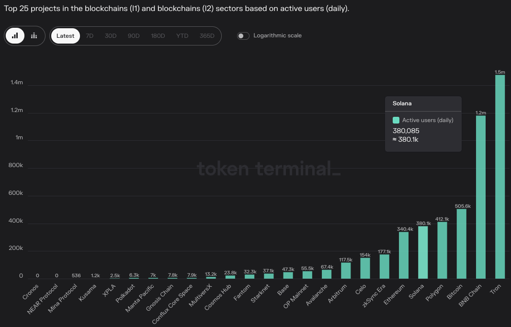Viewport: 511px width, 327px height.
Task: Click the Kusama x-axis label
Action: (88, 293)
